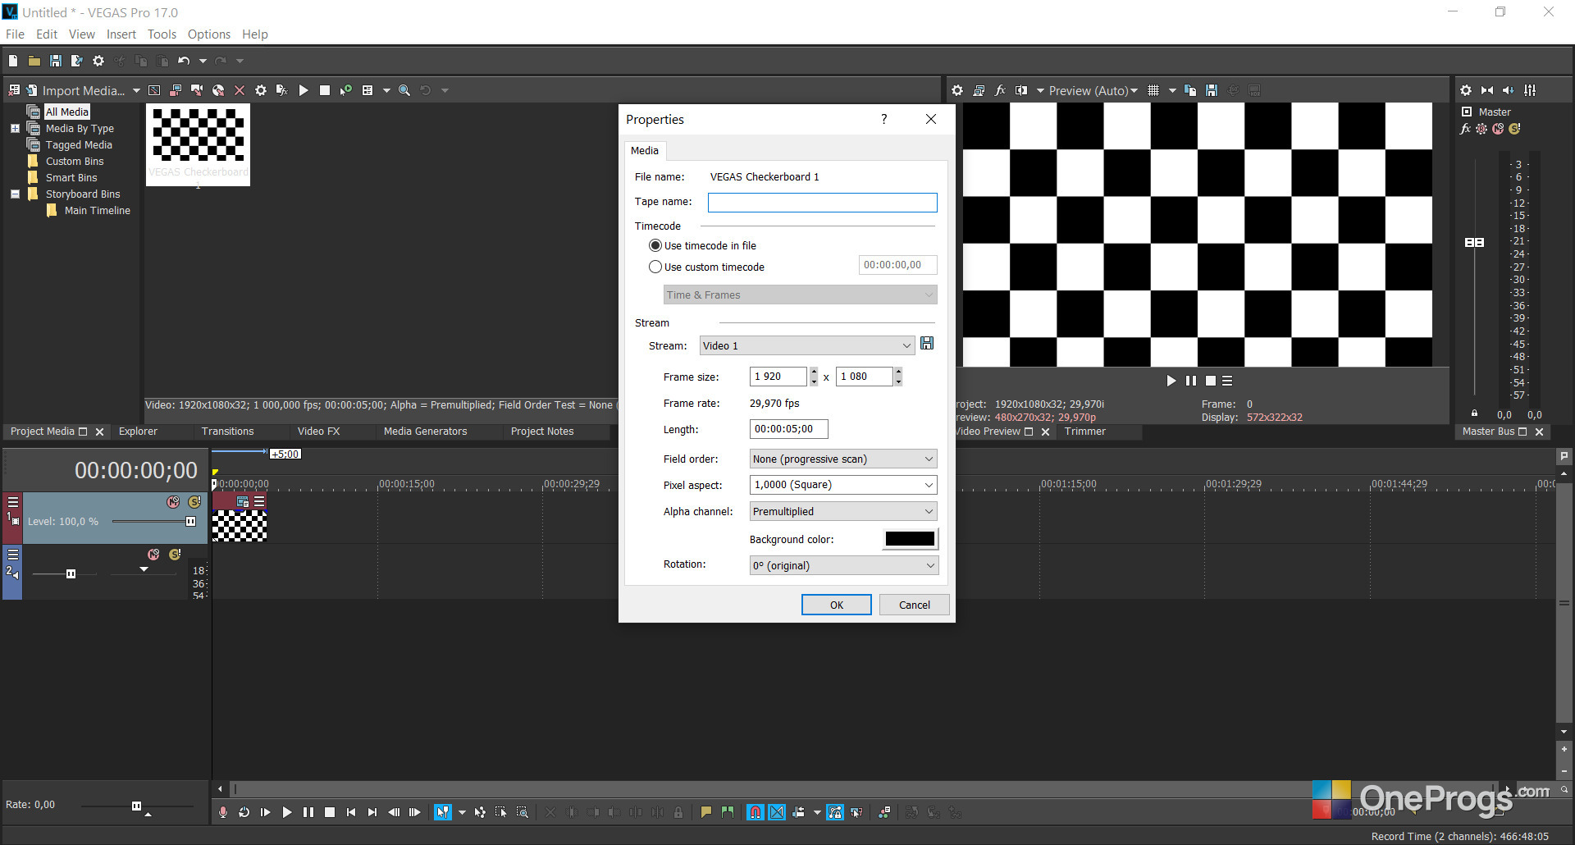This screenshot has height=845, width=1575.
Task: Remove selected media with the red X
Action: point(240,90)
